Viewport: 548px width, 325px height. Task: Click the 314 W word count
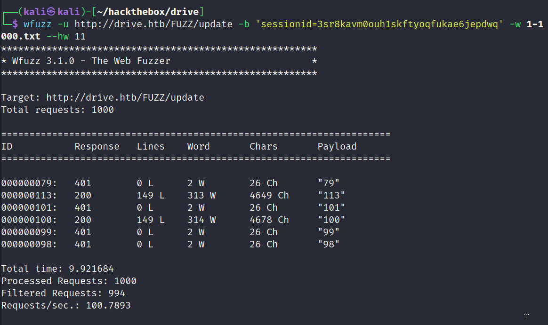[x=201, y=220]
